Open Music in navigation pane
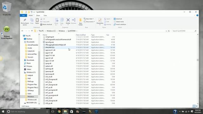 click(x=29, y=63)
